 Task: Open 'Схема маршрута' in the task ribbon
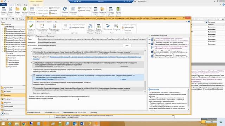pyautogui.click(x=90, y=28)
